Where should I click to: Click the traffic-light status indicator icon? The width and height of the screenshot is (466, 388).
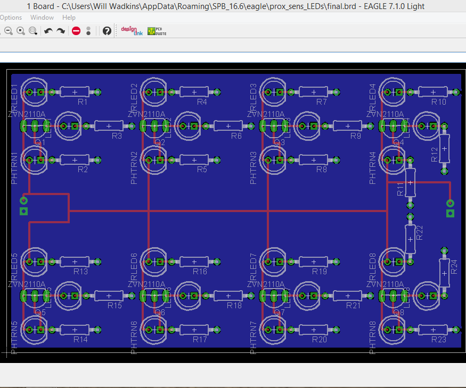pyautogui.click(x=88, y=30)
